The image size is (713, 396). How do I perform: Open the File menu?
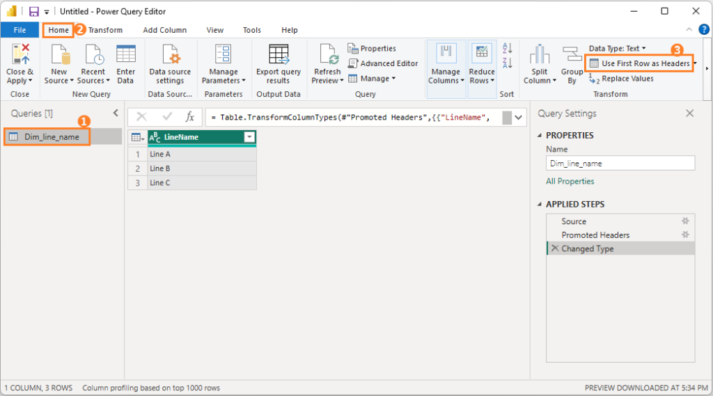[x=19, y=30]
